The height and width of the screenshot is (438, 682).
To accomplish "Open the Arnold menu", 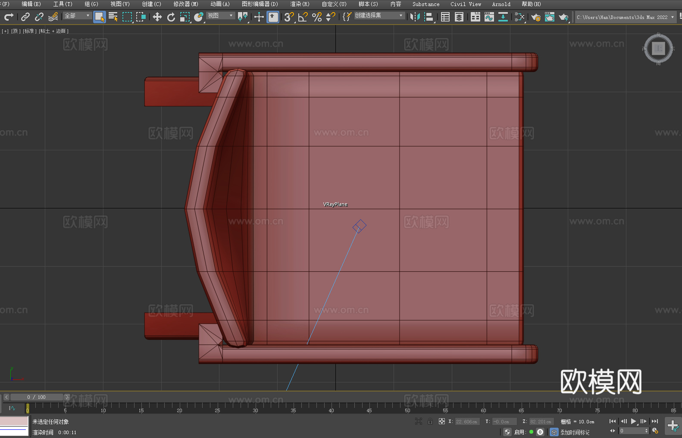I will click(501, 4).
